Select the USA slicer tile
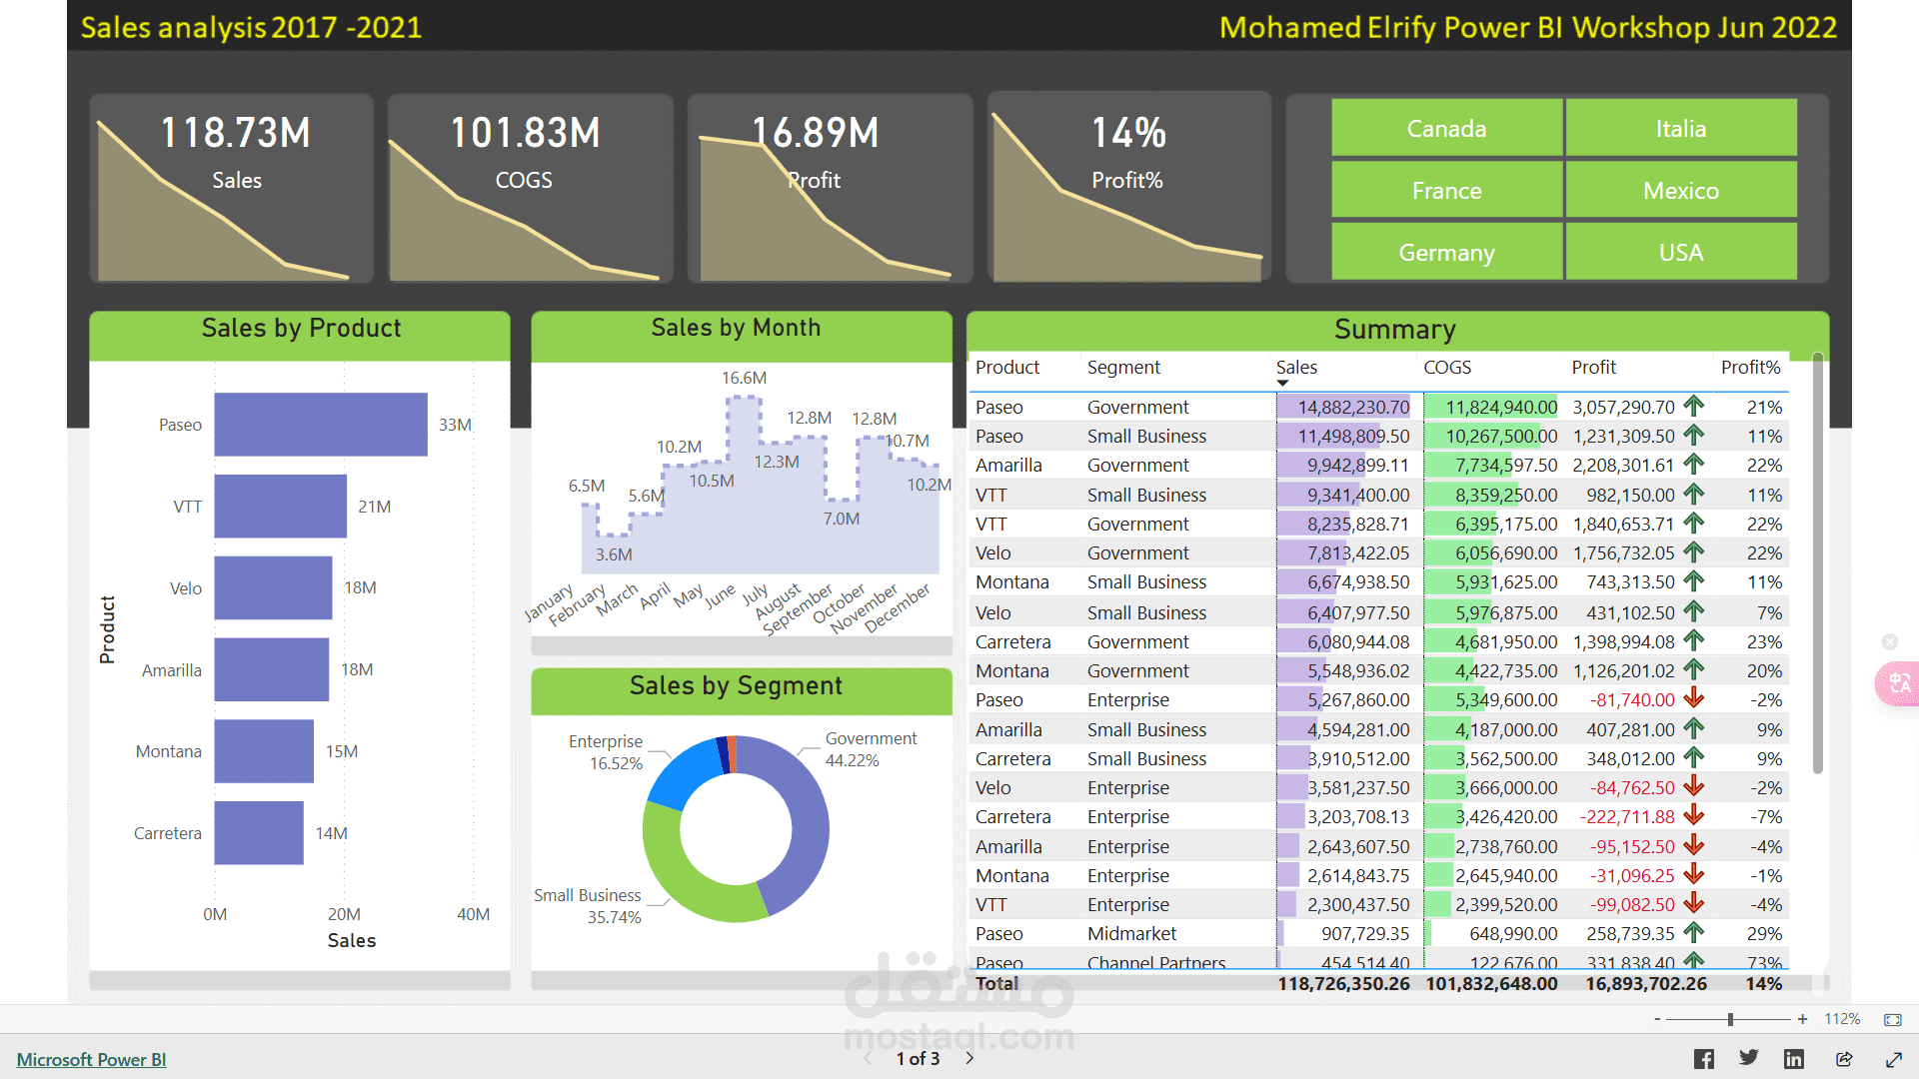Screen dimensions: 1919x1079 [1680, 253]
